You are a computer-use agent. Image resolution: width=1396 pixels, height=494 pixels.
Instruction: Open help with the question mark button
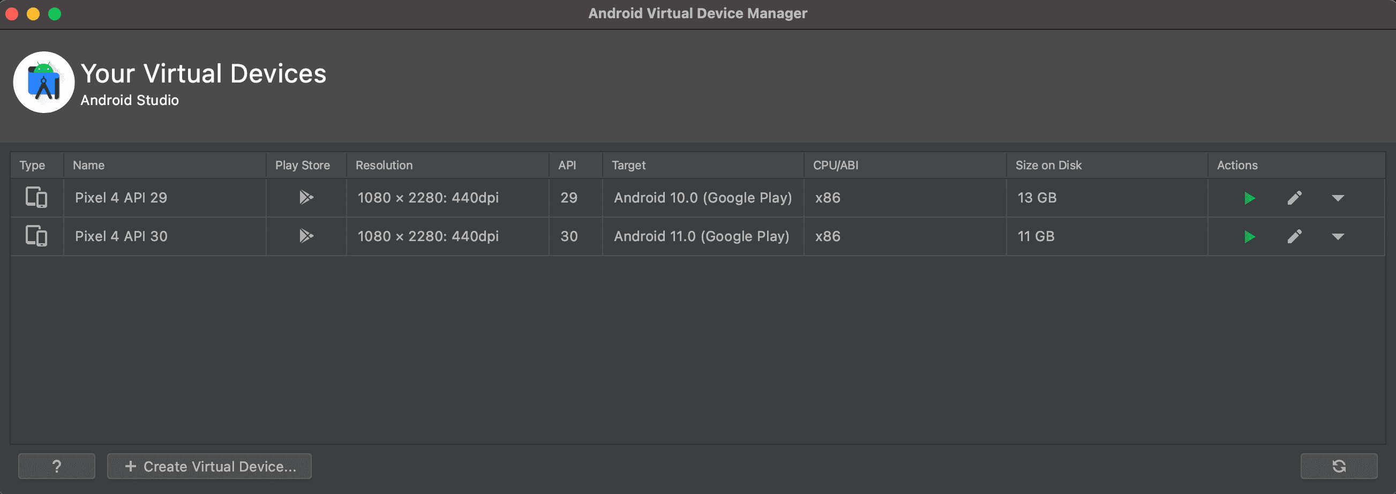point(57,466)
